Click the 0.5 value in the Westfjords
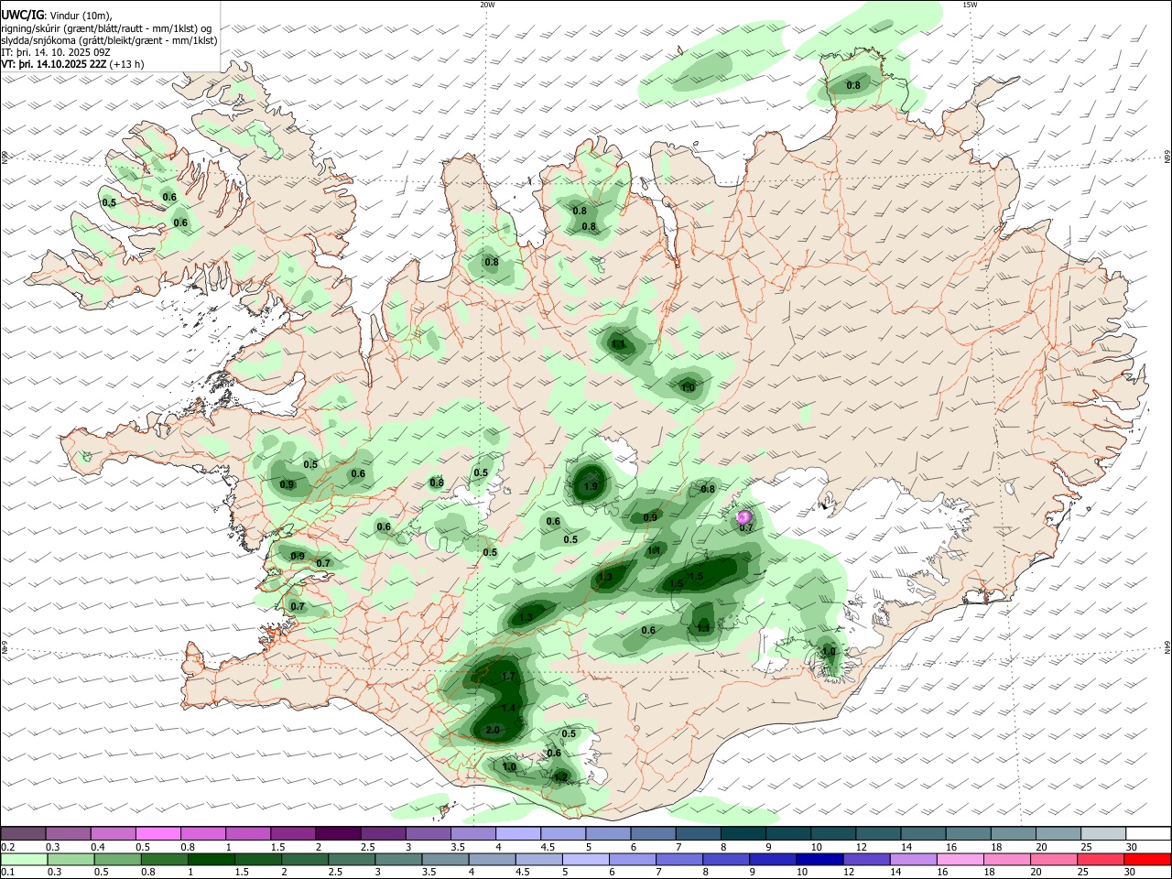The width and height of the screenshot is (1172, 879). click(x=109, y=202)
